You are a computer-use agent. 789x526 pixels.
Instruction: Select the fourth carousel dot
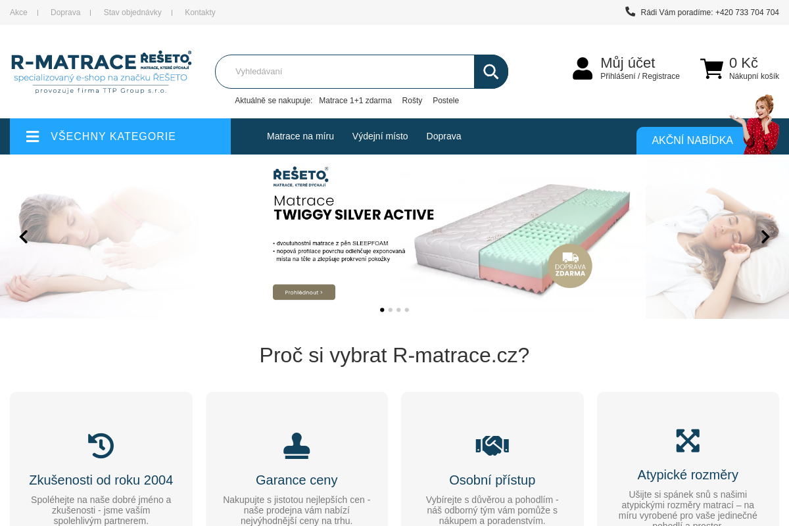coord(407,310)
